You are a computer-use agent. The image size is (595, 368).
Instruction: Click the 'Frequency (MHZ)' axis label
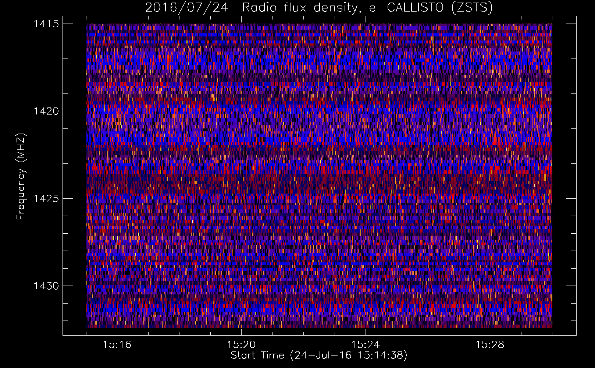pyautogui.click(x=21, y=177)
